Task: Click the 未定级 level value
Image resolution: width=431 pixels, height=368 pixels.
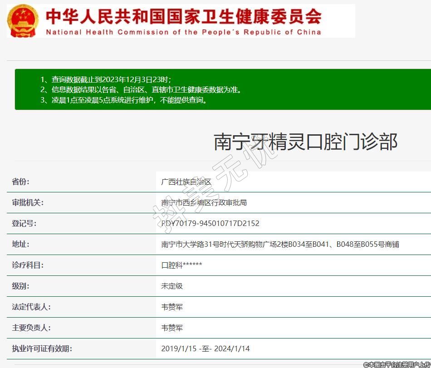Action: point(172,286)
